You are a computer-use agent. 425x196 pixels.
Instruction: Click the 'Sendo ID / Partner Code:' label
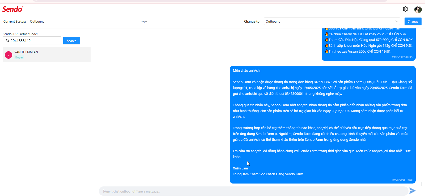(20, 34)
